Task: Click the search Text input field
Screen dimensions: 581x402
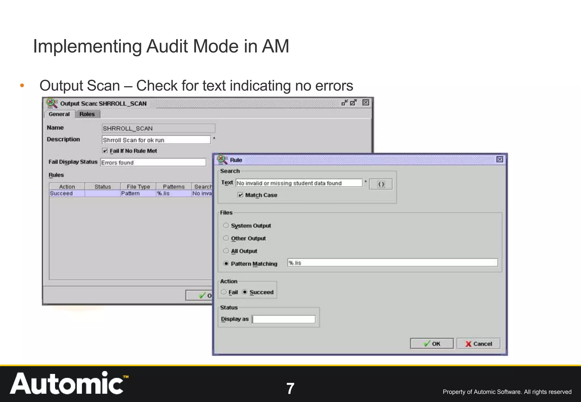Action: pos(299,183)
